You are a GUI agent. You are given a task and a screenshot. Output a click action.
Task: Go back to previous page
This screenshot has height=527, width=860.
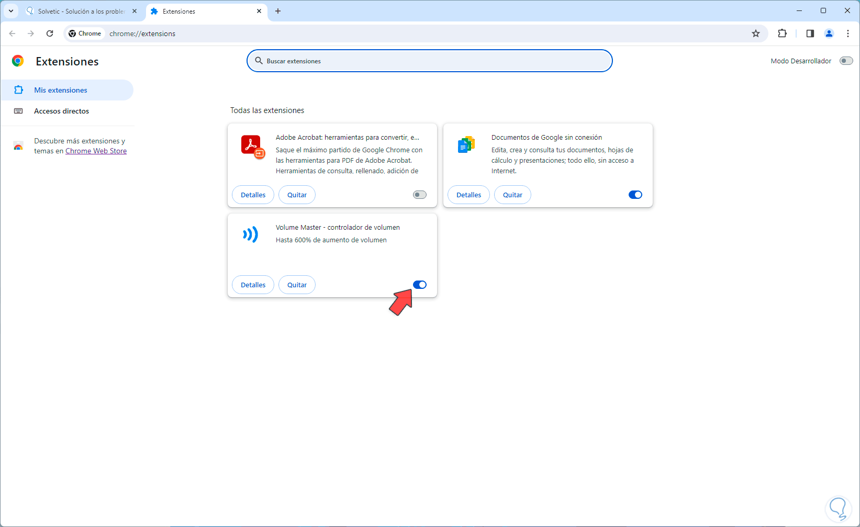[x=12, y=33]
